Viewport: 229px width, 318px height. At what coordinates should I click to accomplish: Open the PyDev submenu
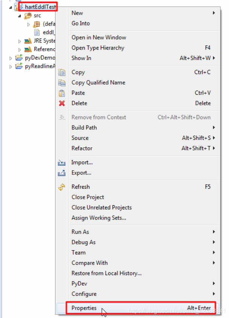pyautogui.click(x=144, y=283)
